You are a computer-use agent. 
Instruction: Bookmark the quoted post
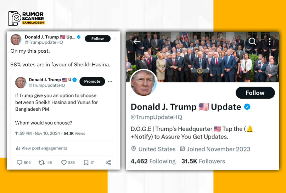[86, 163]
